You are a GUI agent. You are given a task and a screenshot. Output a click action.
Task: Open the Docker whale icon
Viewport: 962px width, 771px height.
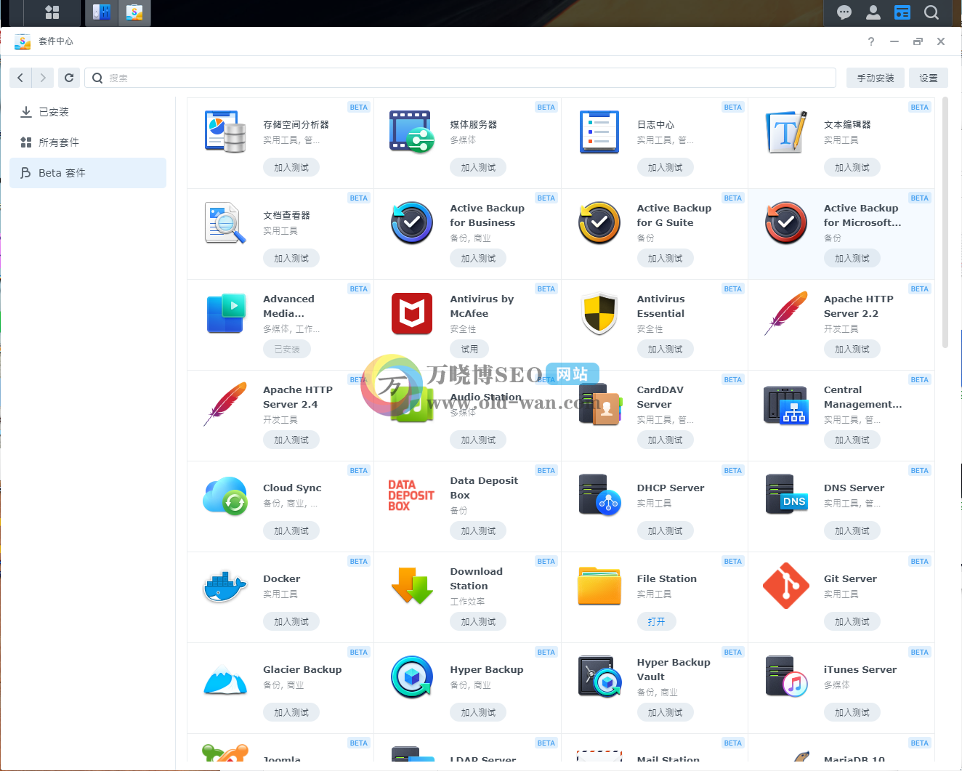click(x=225, y=586)
